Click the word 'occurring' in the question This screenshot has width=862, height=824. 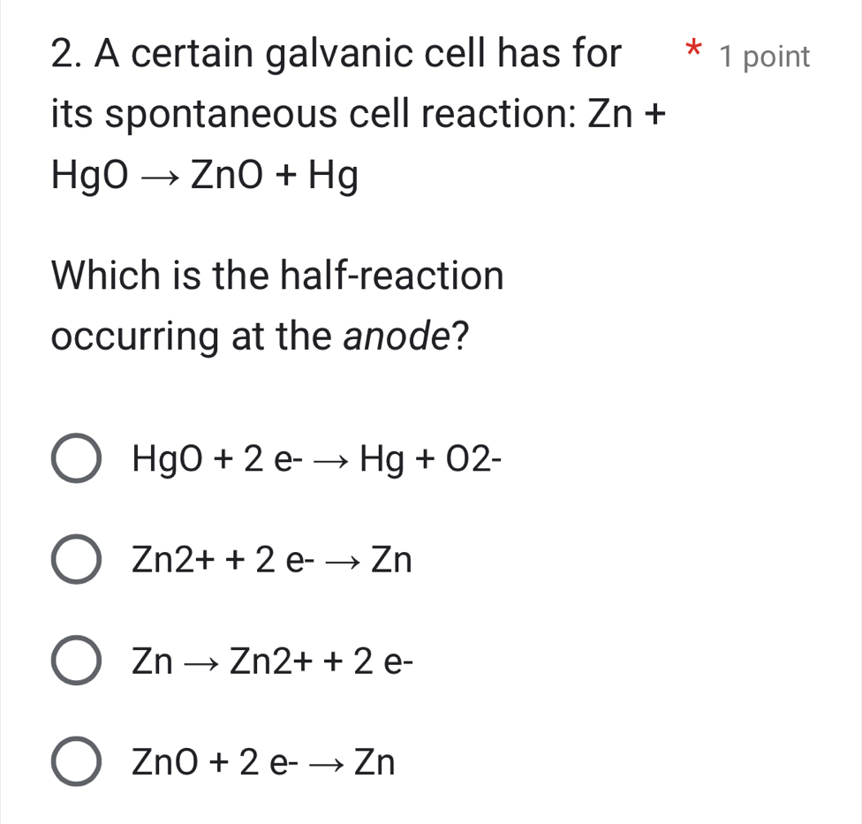142,336
